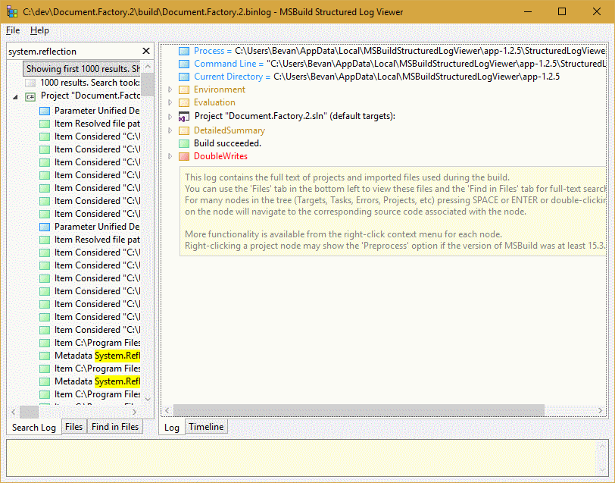Image resolution: width=615 pixels, height=483 pixels.
Task: Click the search results horizontal scroll left arrow
Action: [14, 412]
